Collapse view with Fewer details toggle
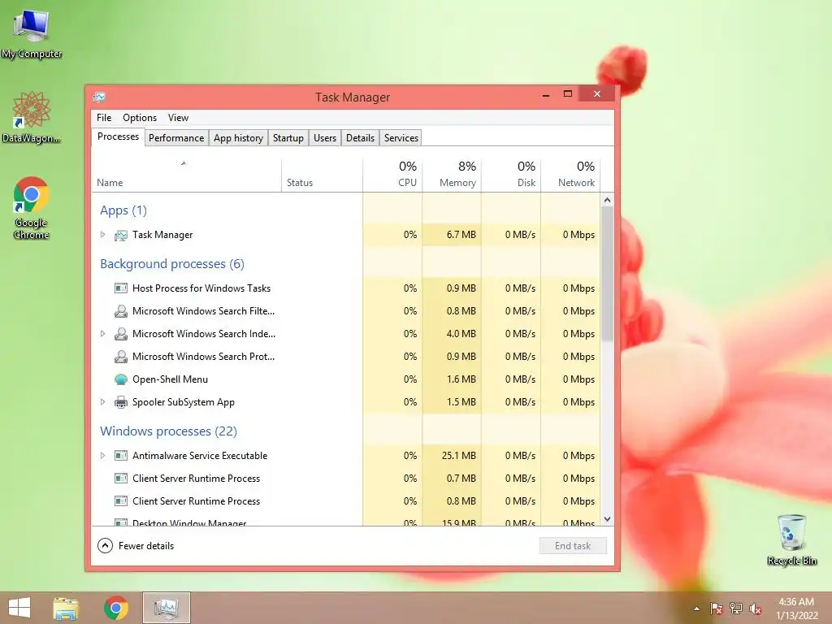The image size is (832, 624). coord(136,545)
